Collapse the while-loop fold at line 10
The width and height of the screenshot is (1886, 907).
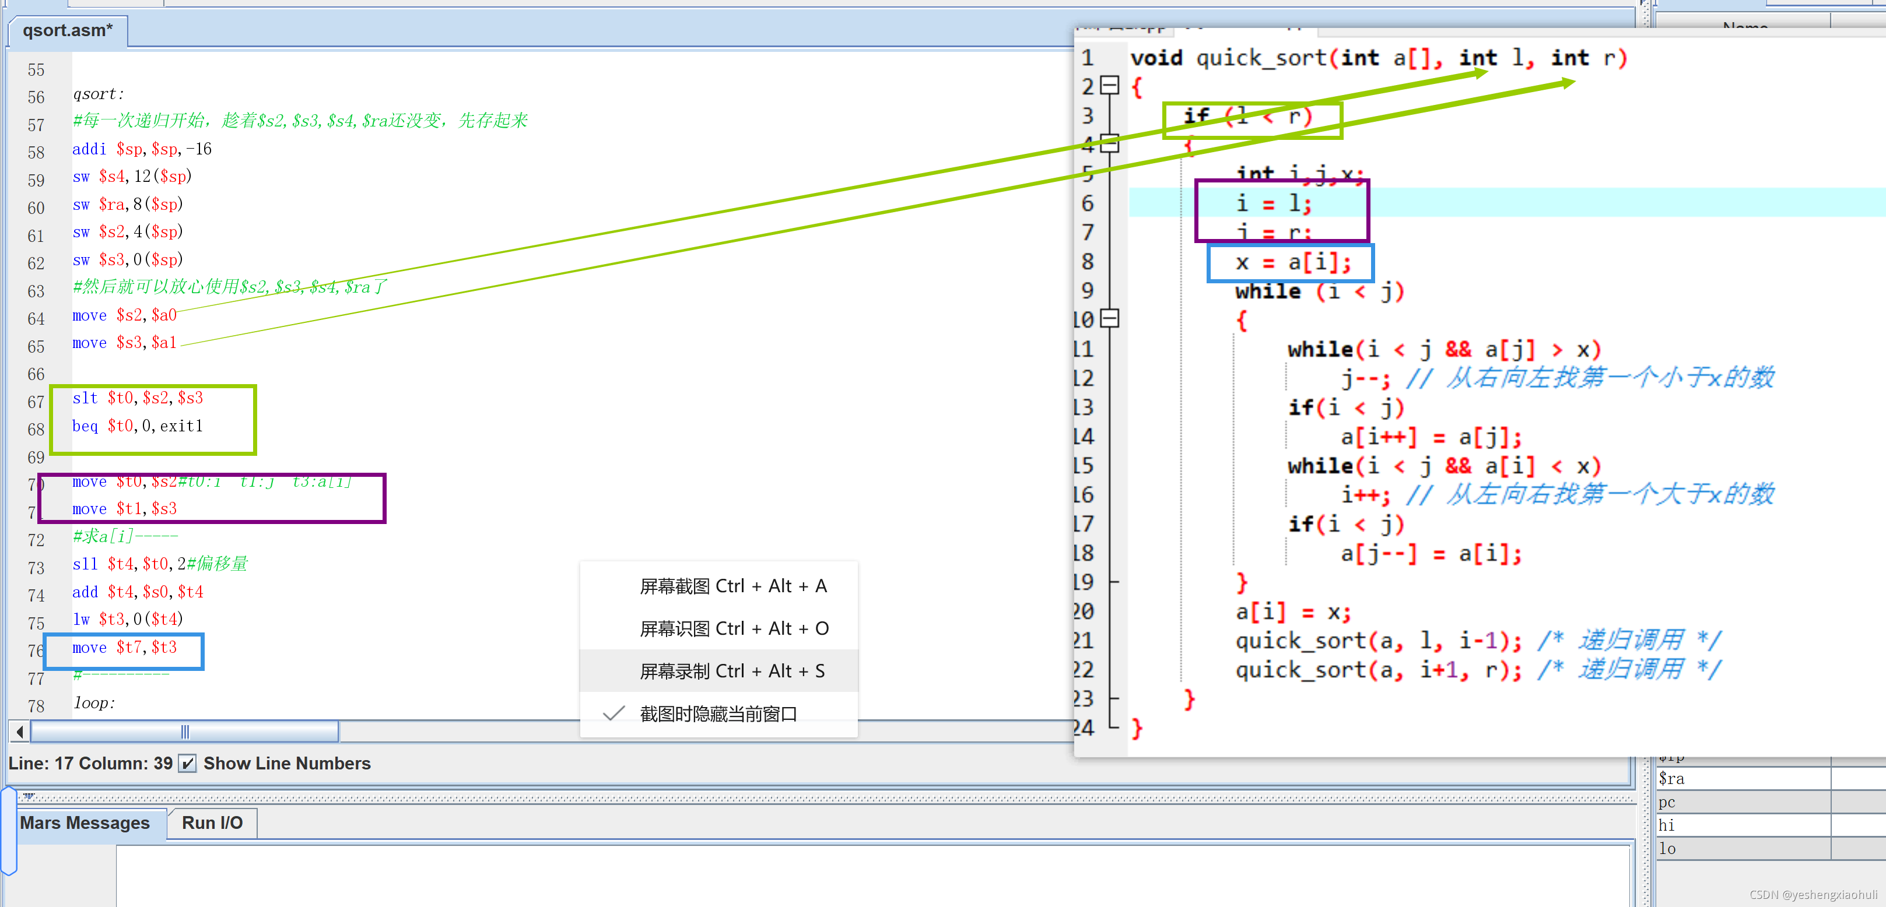1110,318
